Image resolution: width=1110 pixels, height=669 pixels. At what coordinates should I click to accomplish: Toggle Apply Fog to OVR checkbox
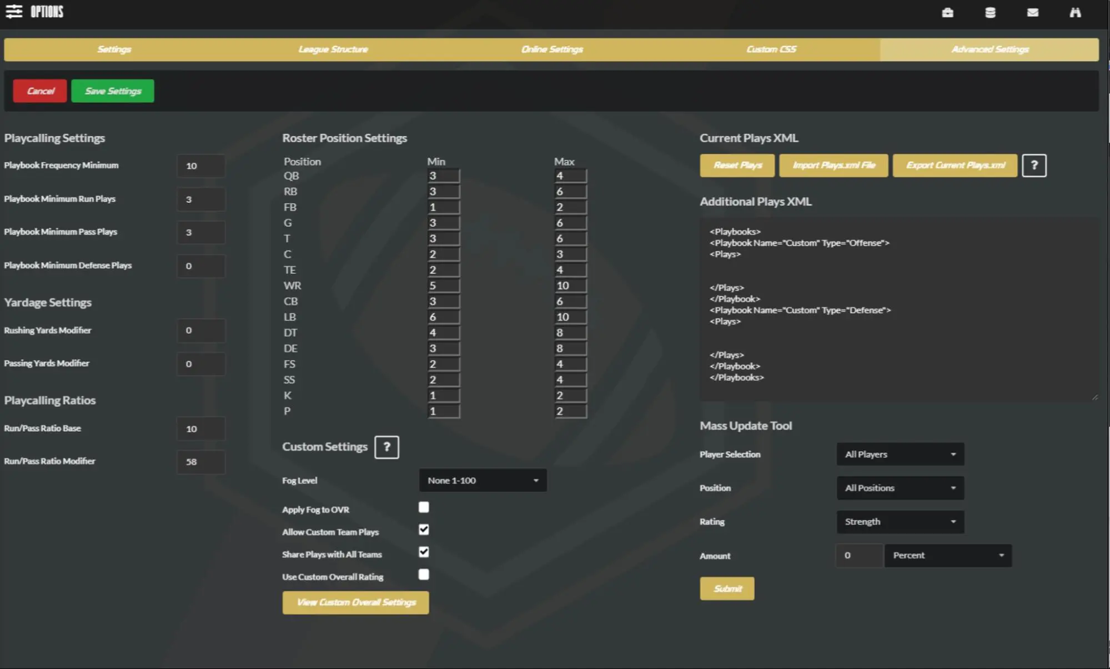coord(424,507)
